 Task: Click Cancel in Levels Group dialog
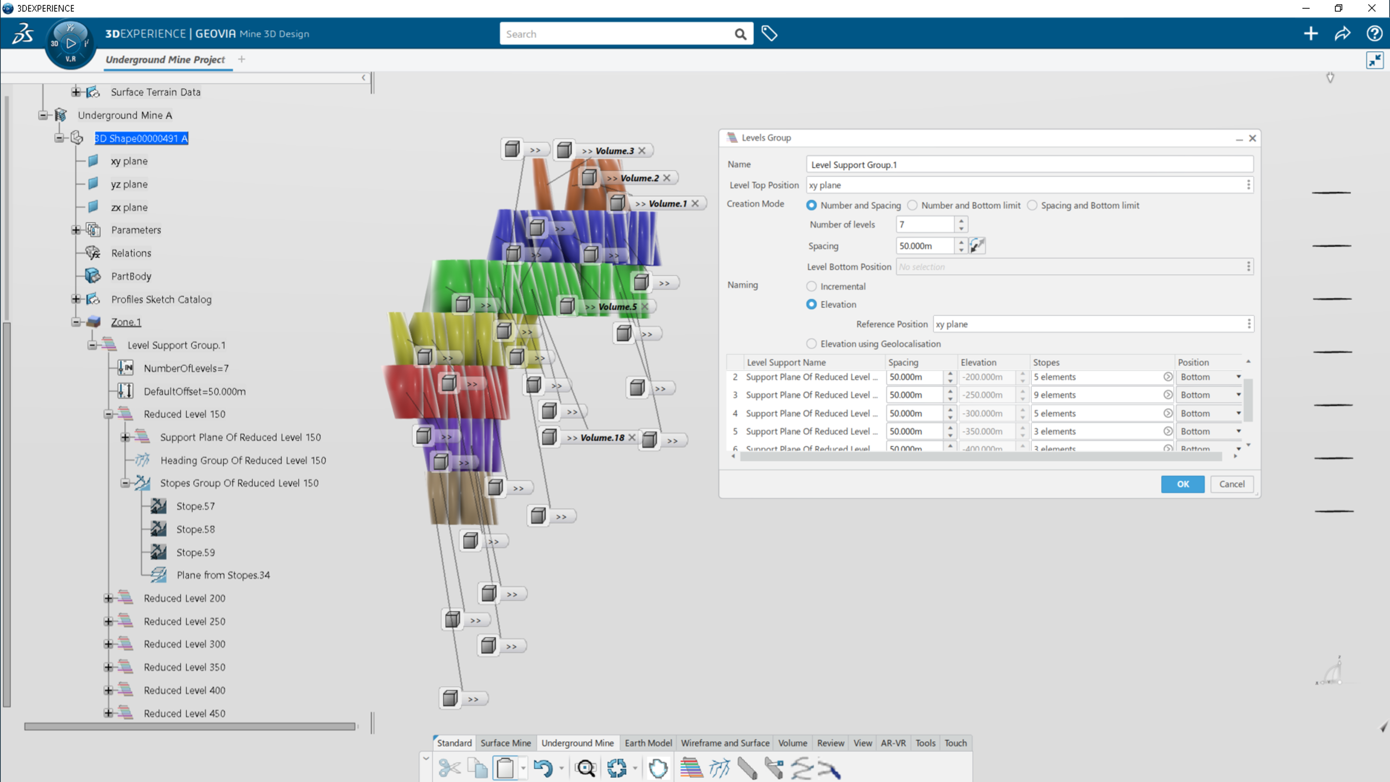click(x=1232, y=484)
